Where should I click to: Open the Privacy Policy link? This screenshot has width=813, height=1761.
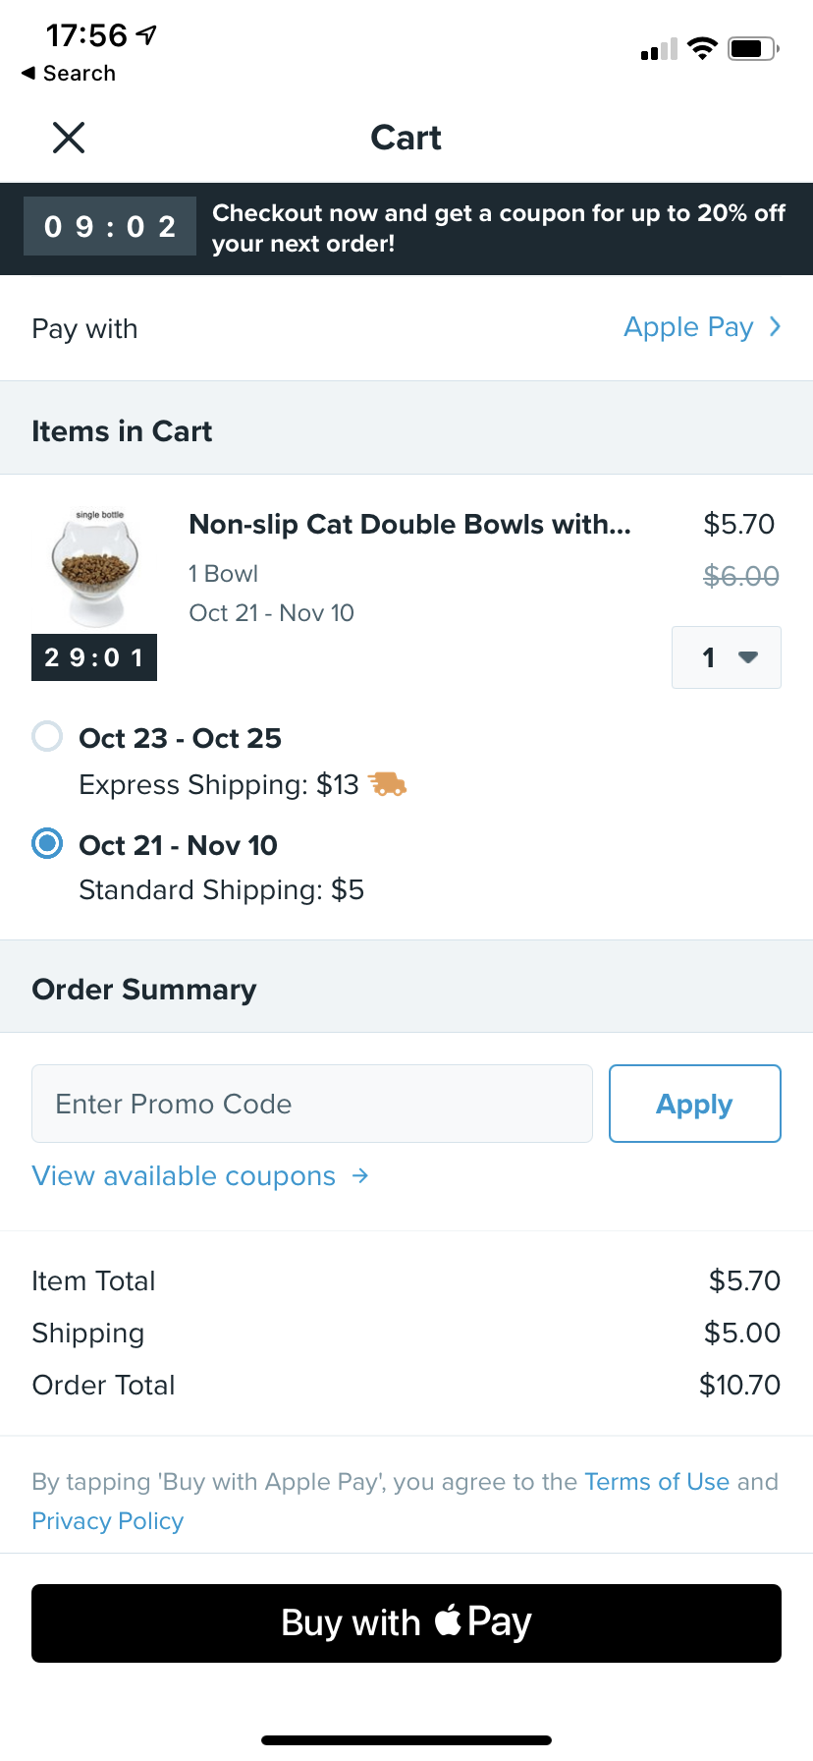(x=108, y=1520)
